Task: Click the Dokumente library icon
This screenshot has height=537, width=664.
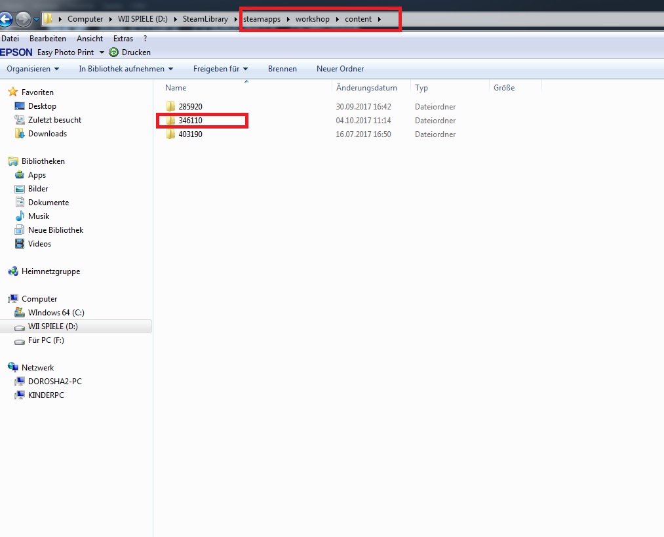Action: pyautogui.click(x=20, y=202)
